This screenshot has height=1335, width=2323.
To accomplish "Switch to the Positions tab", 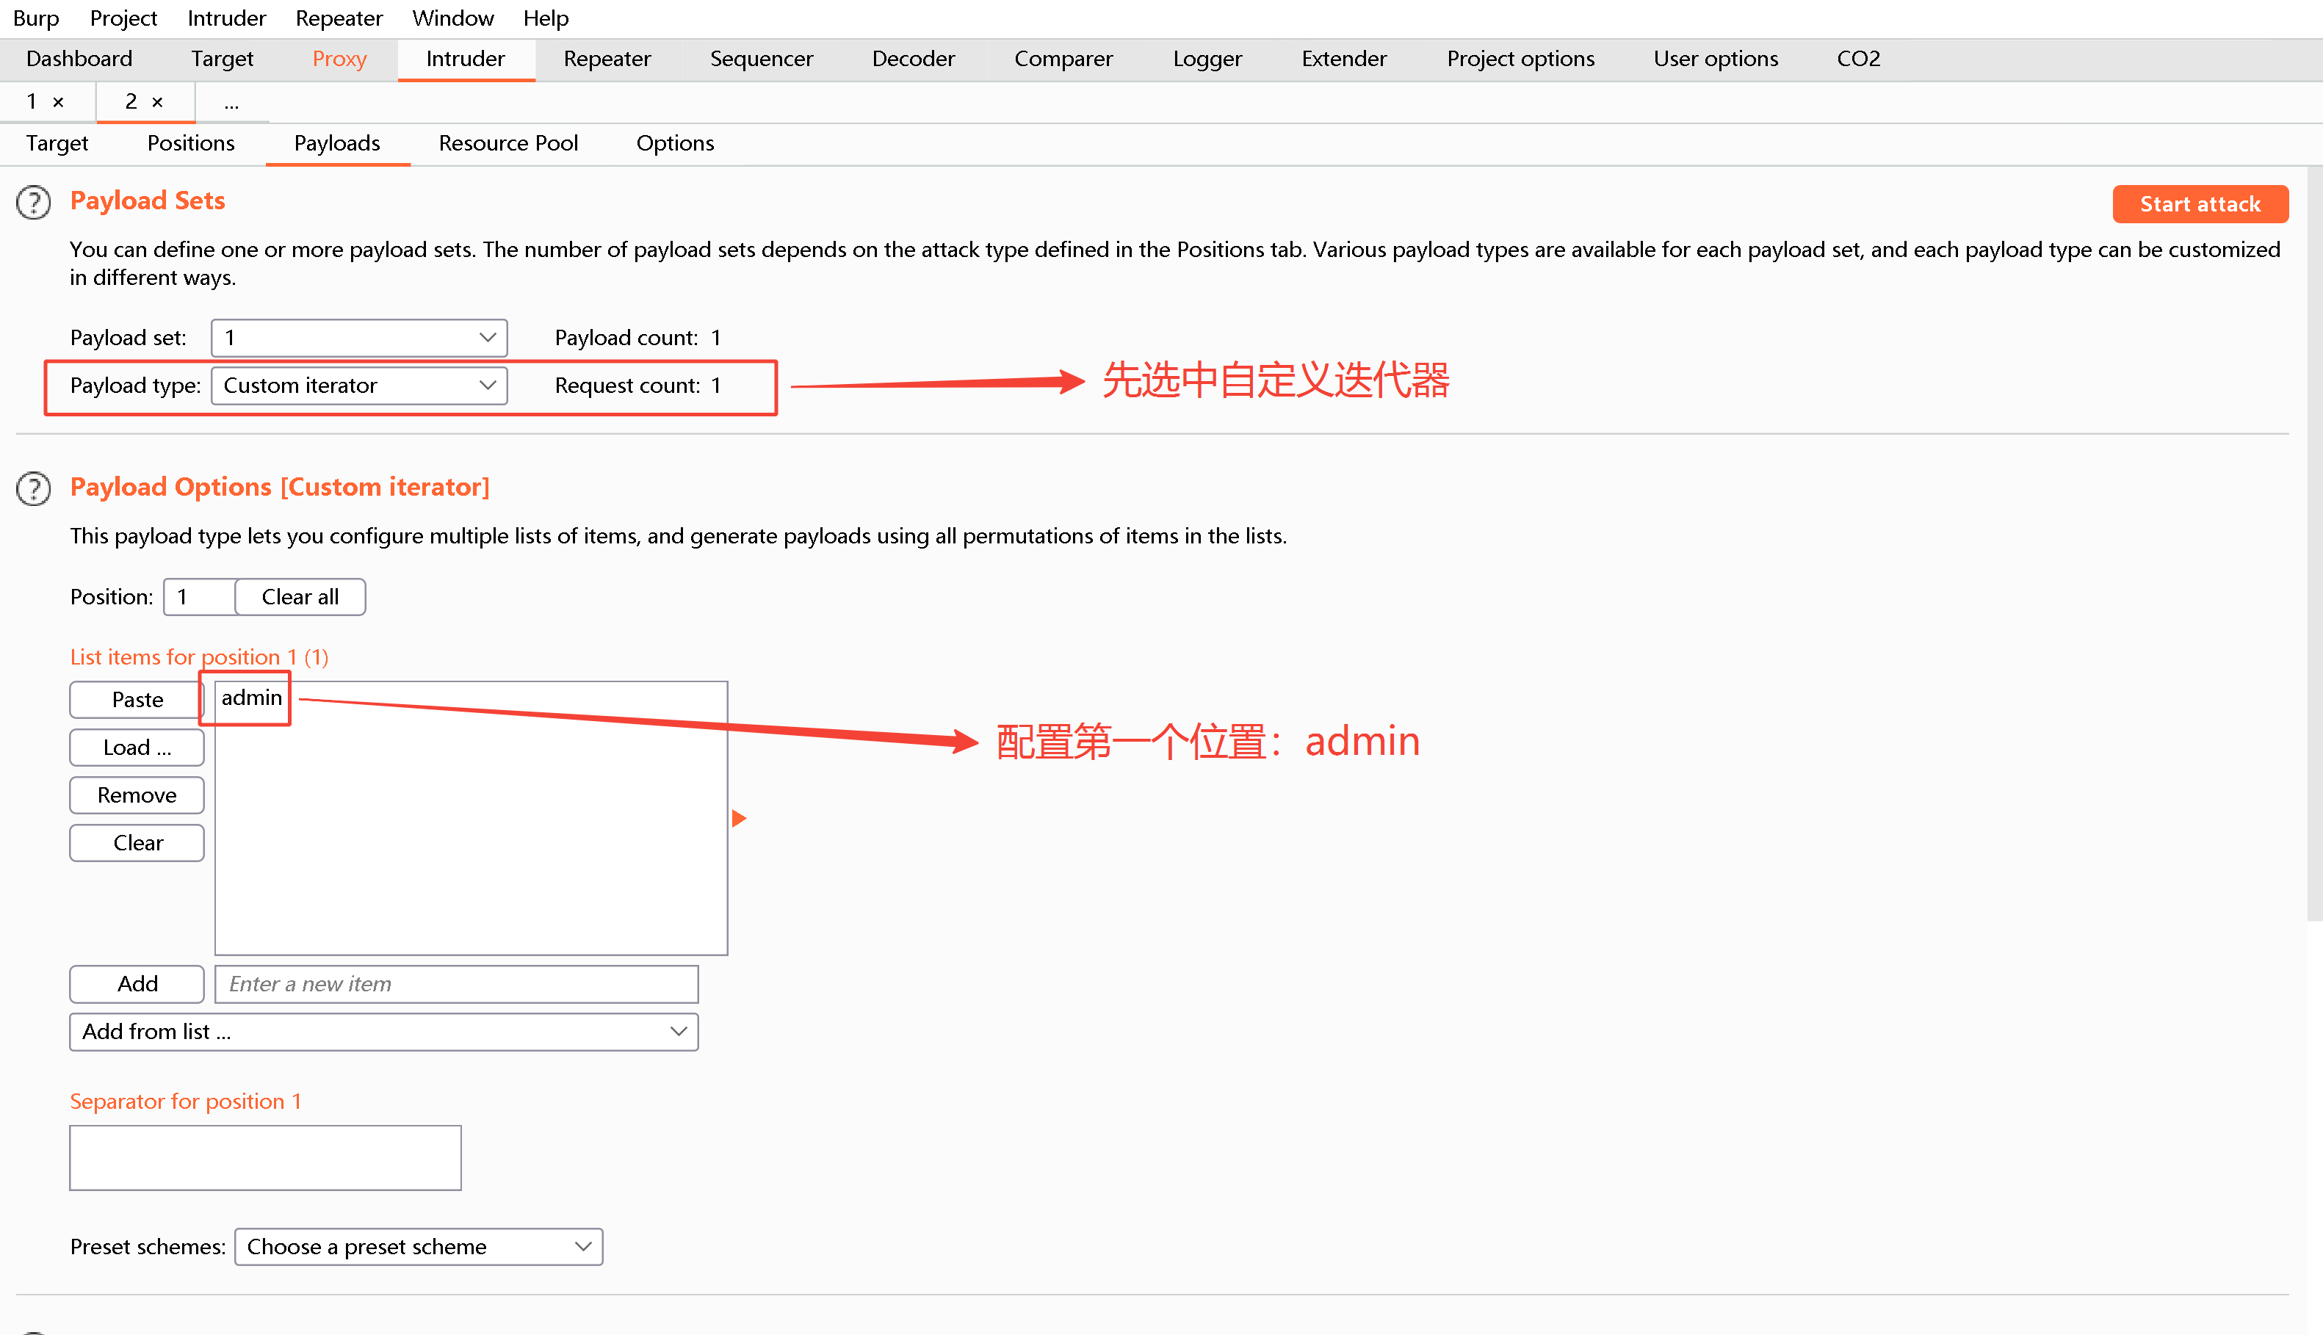I will [191, 143].
